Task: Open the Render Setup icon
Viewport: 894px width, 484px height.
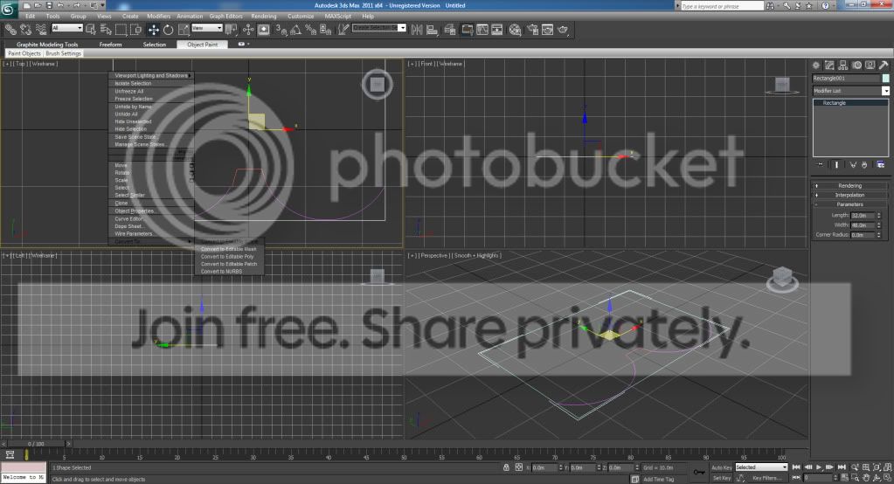Action: click(x=532, y=30)
